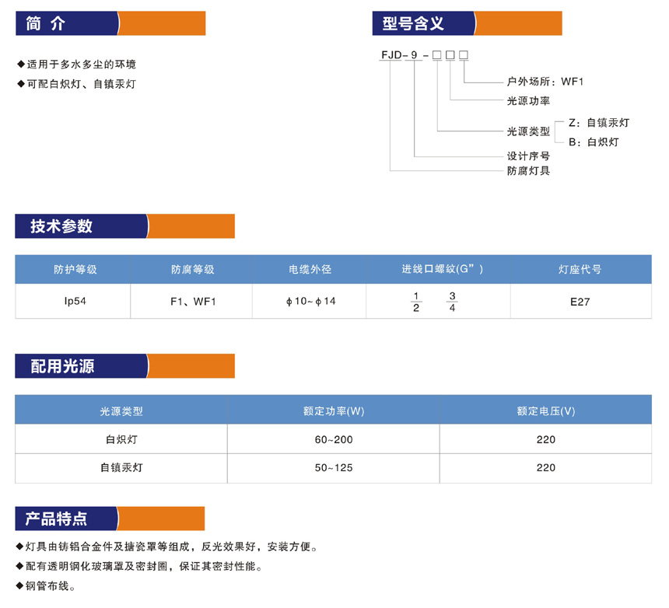Select the Ip54 table cell
Image resolution: width=669 pixels, height=608 pixels.
pyautogui.click(x=75, y=301)
